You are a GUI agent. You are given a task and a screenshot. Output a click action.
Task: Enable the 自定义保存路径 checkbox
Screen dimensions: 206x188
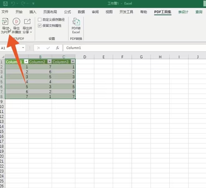pyautogui.click(x=40, y=20)
